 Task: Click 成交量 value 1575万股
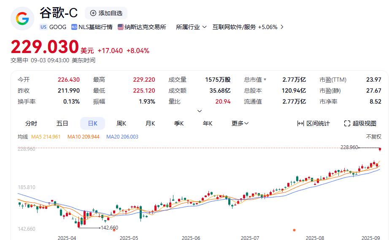click(218, 80)
